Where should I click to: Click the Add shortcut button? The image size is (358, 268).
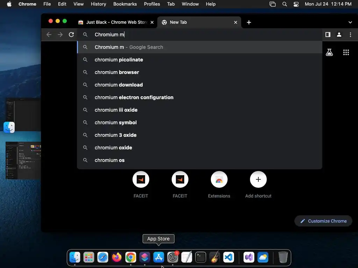tap(258, 180)
